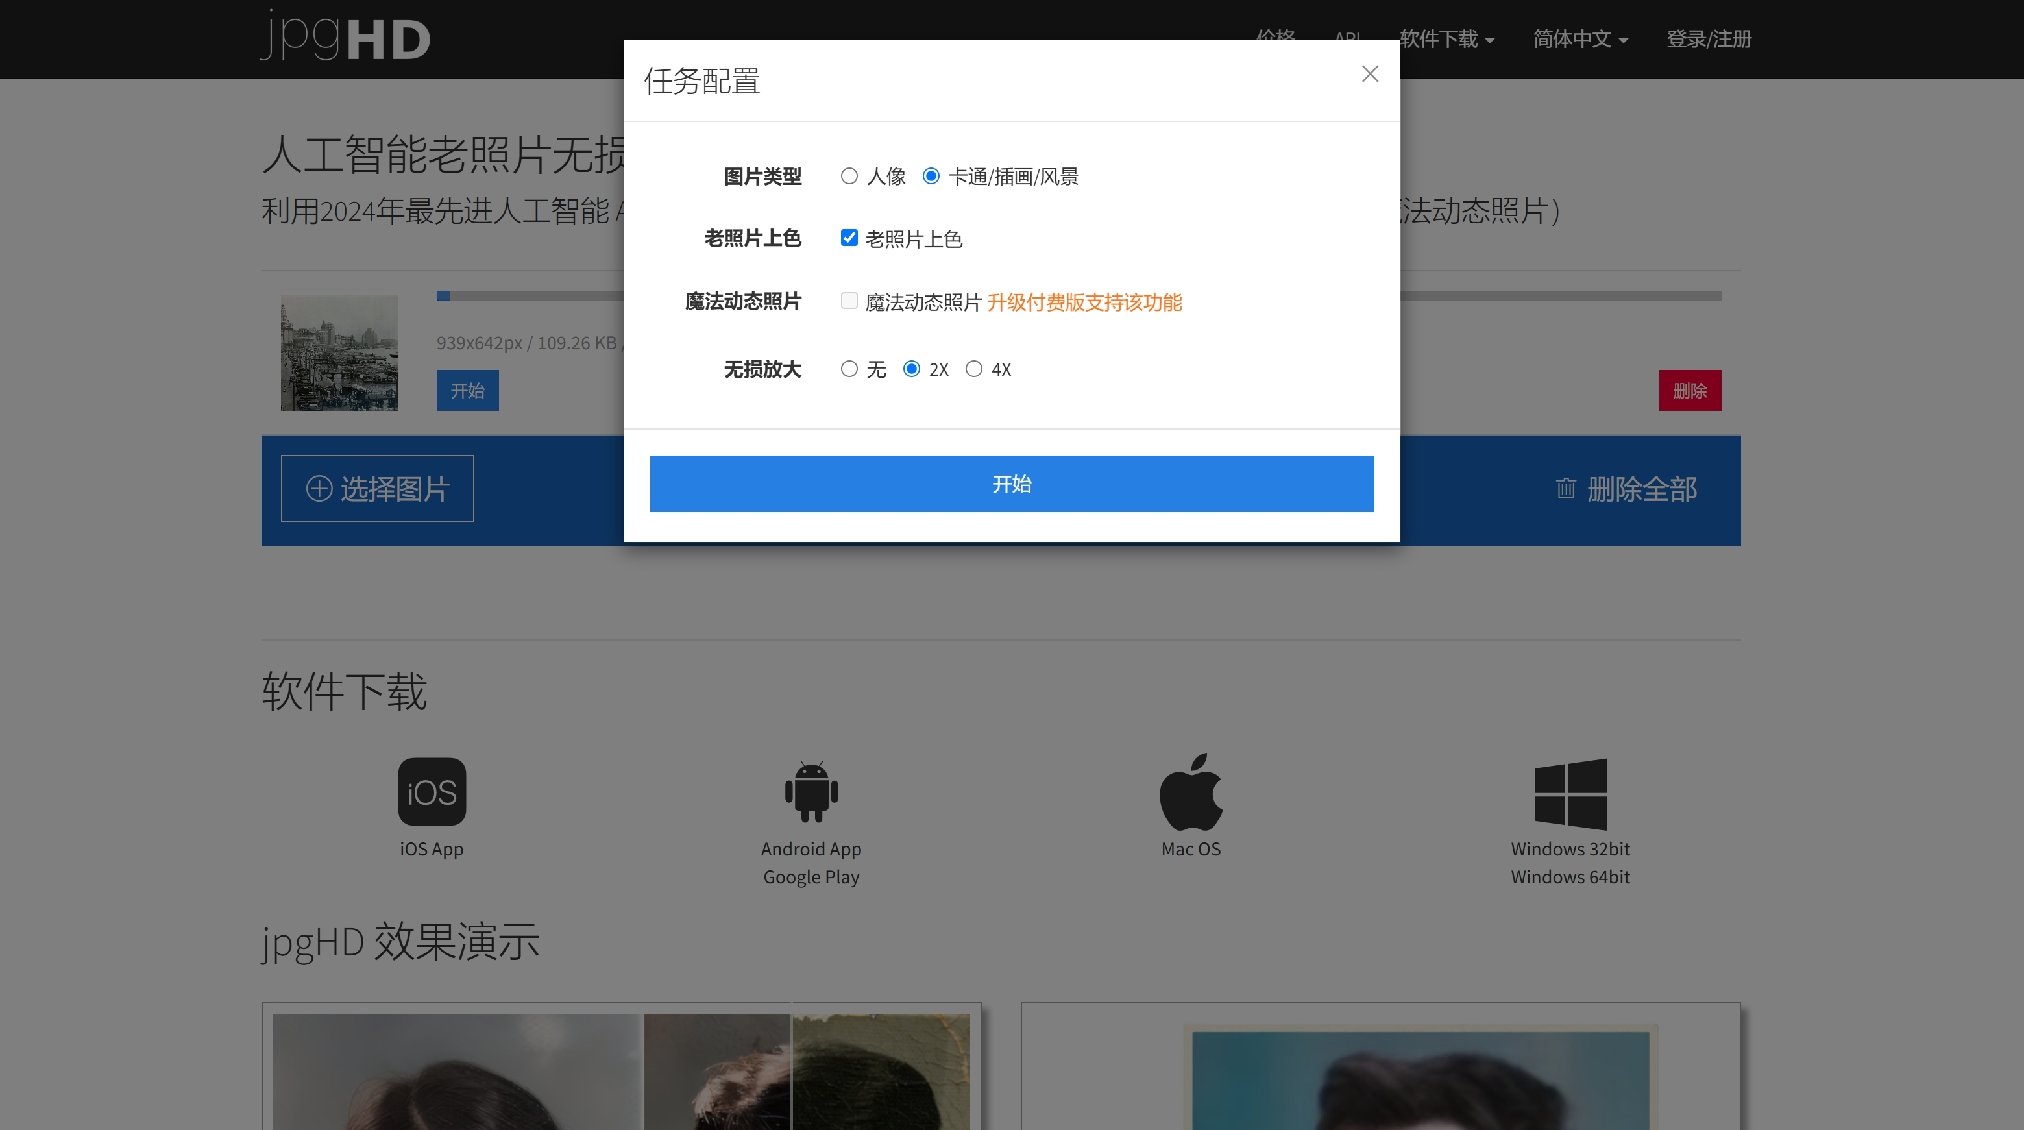Click the Android robot icon
2024x1130 pixels.
(811, 791)
